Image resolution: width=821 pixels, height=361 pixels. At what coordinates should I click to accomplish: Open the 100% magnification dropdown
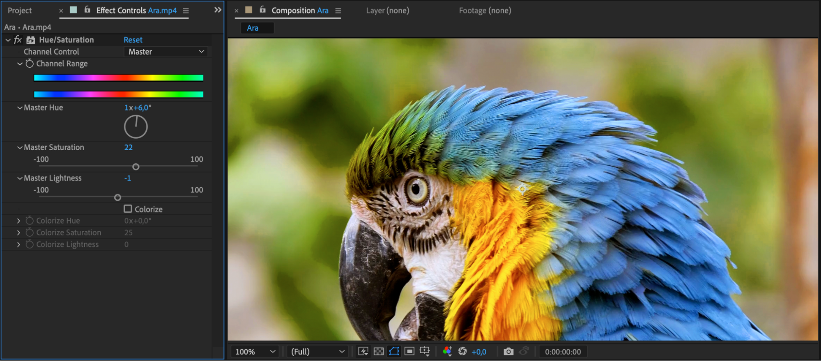pyautogui.click(x=255, y=352)
